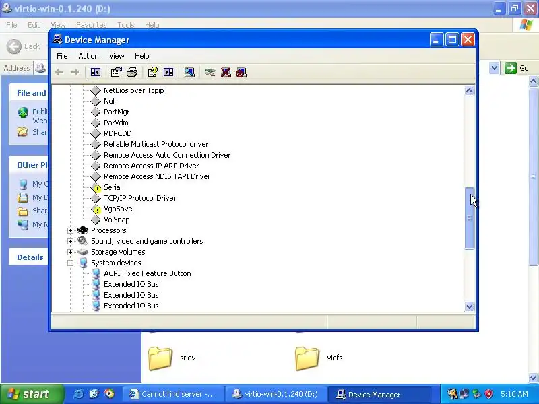Click the ACPI Fixed Feature Button device icon
The image size is (539, 404).
96,273
